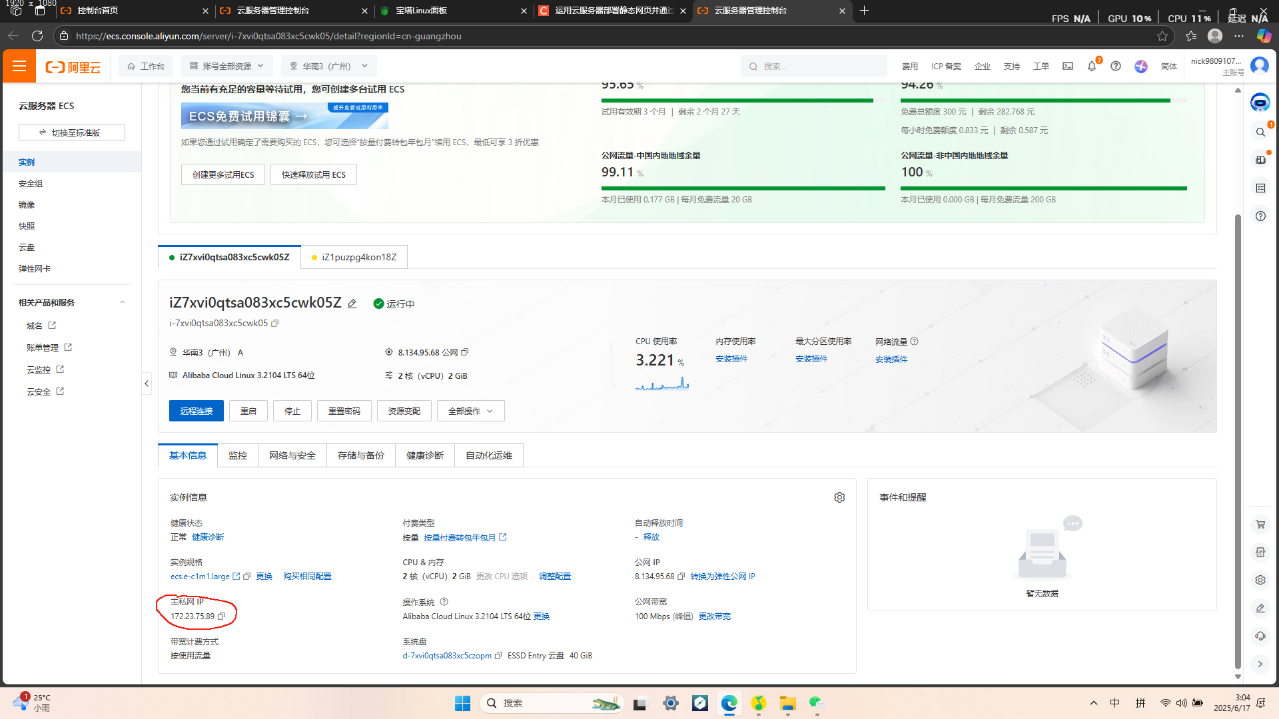Click the Remote Connect button
The height and width of the screenshot is (719, 1279).
pyautogui.click(x=197, y=411)
